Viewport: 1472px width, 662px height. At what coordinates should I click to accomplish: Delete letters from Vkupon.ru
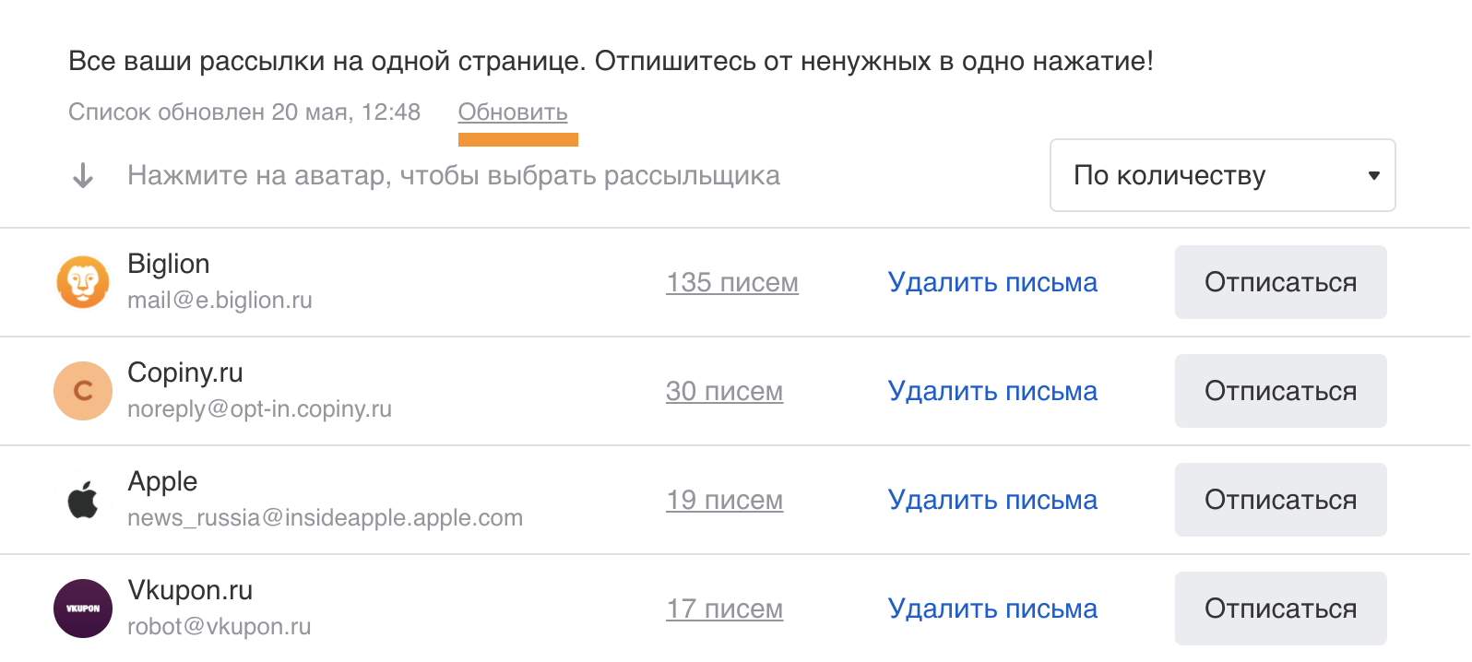pos(992,609)
